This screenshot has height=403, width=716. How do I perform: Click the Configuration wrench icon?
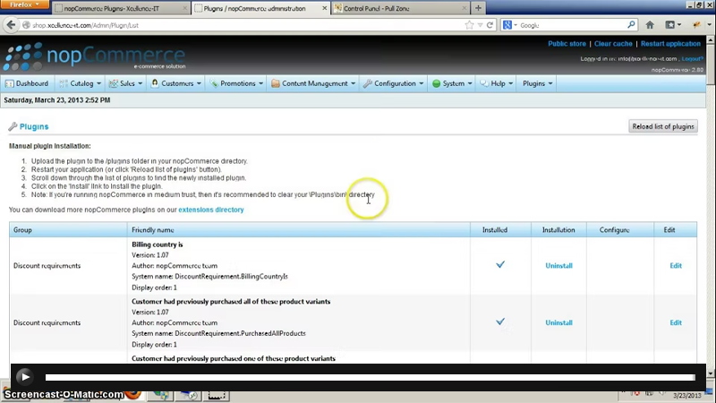368,83
